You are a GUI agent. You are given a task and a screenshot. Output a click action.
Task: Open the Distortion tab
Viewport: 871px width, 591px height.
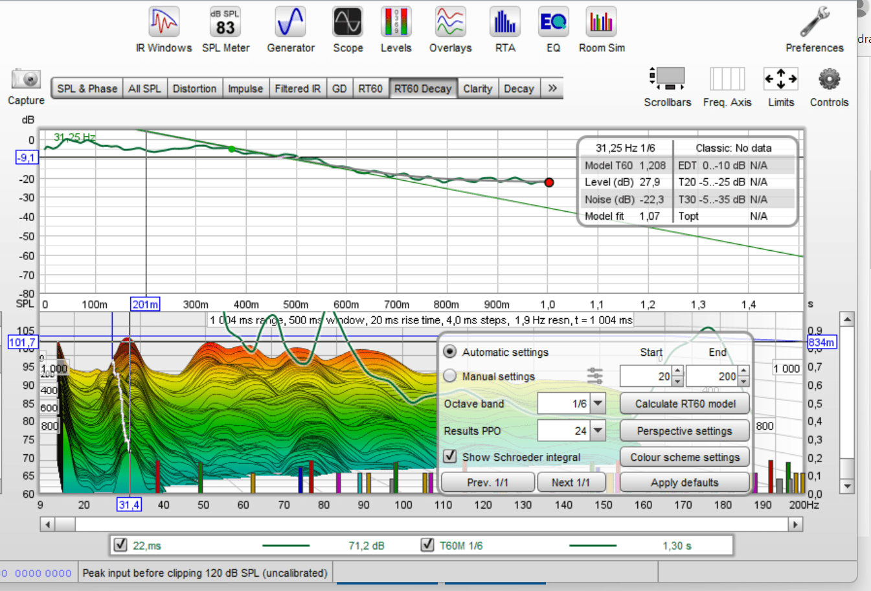(194, 89)
